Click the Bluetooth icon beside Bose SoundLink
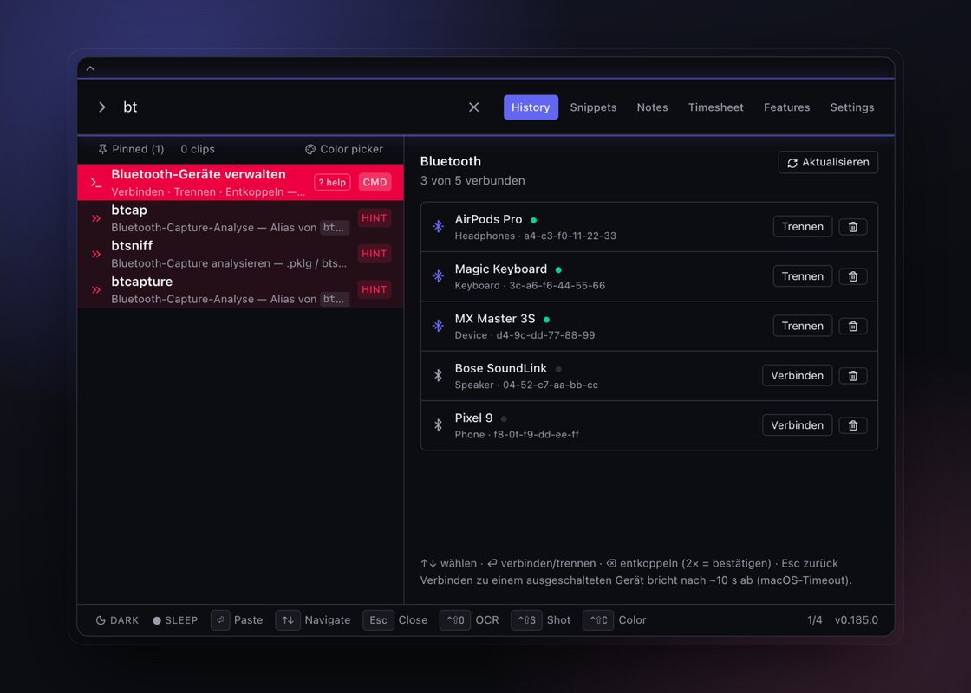Image resolution: width=971 pixels, height=693 pixels. pyautogui.click(x=438, y=376)
